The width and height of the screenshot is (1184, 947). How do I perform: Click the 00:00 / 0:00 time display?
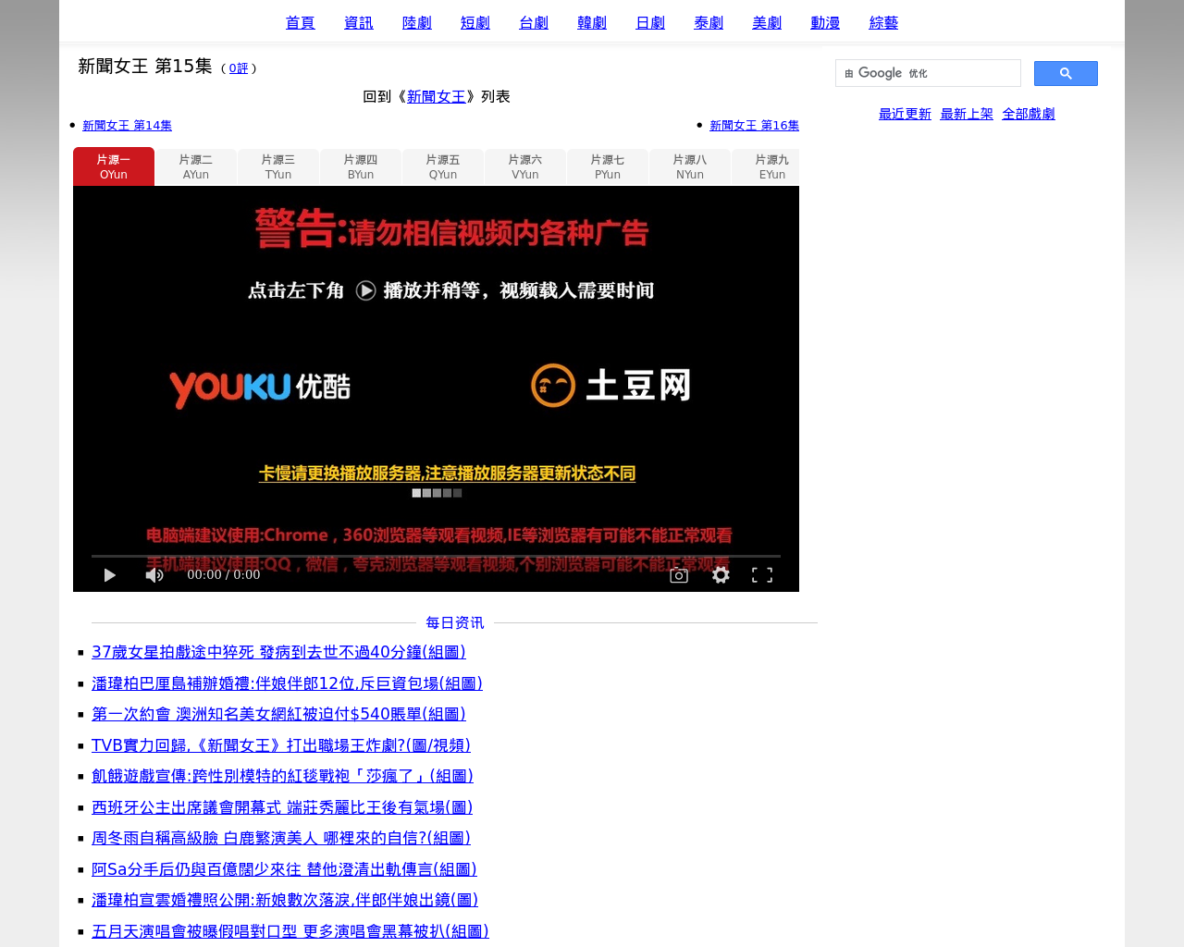(x=224, y=574)
